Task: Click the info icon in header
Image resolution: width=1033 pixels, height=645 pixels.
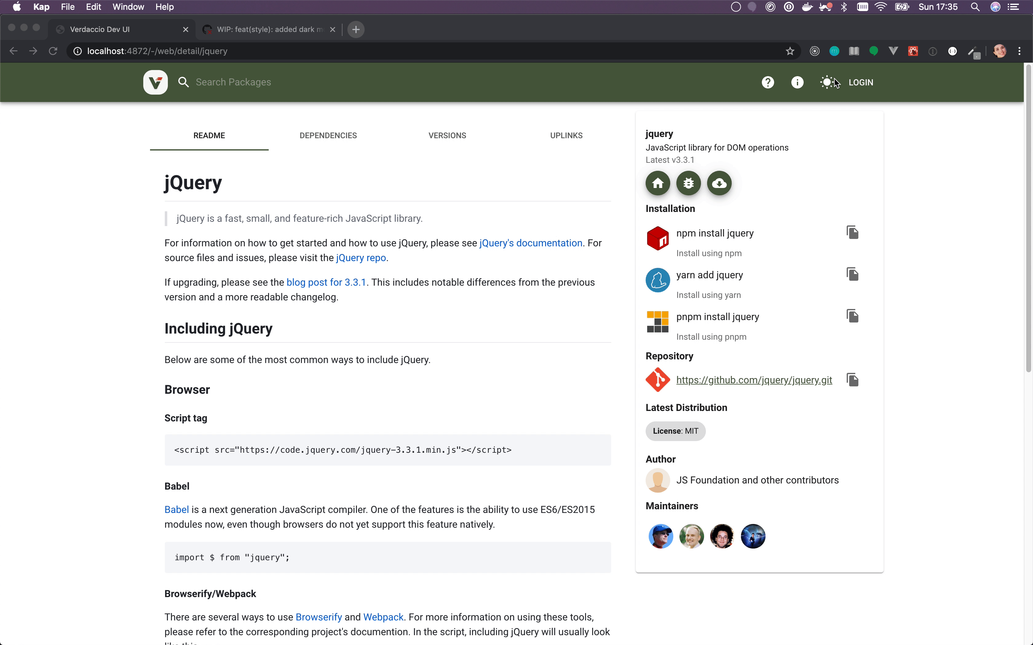Action: point(797,82)
